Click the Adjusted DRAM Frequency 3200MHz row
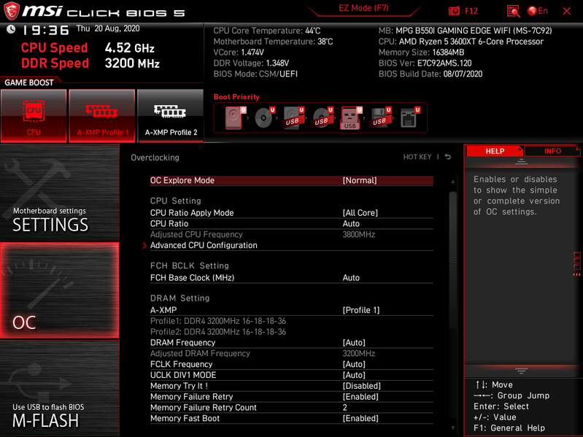Image resolution: width=583 pixels, height=437 pixels. pos(292,353)
